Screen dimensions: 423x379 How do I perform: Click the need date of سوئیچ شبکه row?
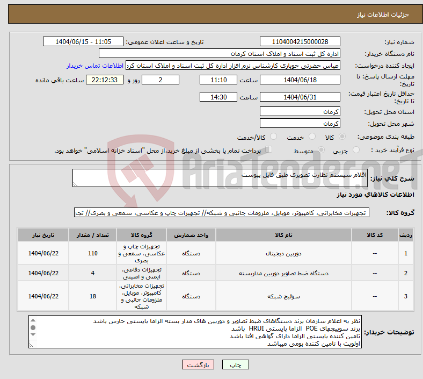pyautogui.click(x=43, y=296)
